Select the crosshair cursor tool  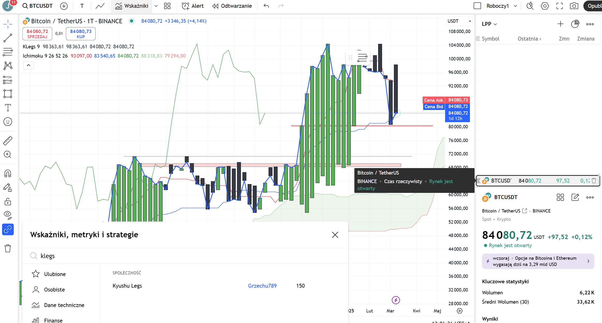(x=8, y=24)
